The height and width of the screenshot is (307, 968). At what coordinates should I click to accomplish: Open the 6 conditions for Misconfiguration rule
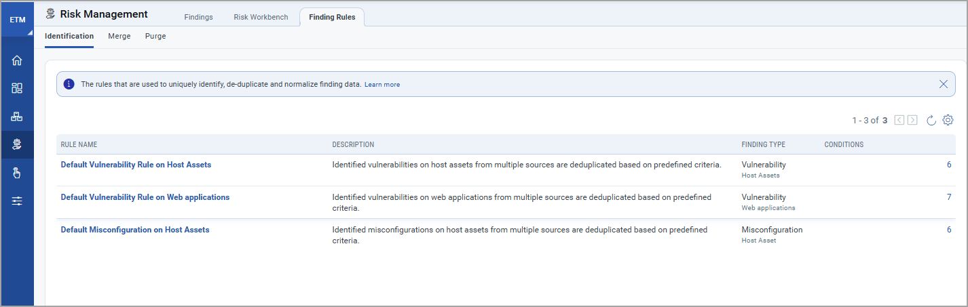[949, 230]
